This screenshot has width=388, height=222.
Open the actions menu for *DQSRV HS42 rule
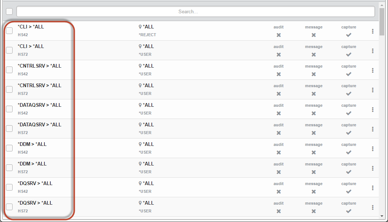(x=373, y=188)
